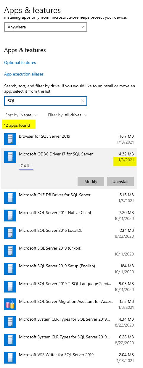Click the 234 MB size value
The width and height of the screenshot is (143, 368).
point(126,230)
